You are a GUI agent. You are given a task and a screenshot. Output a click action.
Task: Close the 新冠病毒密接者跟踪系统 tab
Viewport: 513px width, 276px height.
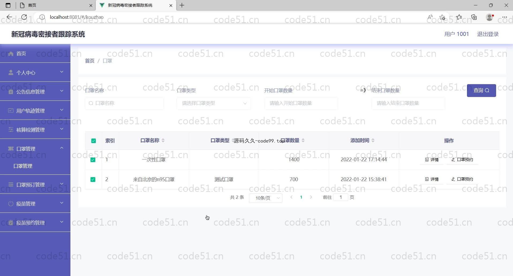[171, 5]
